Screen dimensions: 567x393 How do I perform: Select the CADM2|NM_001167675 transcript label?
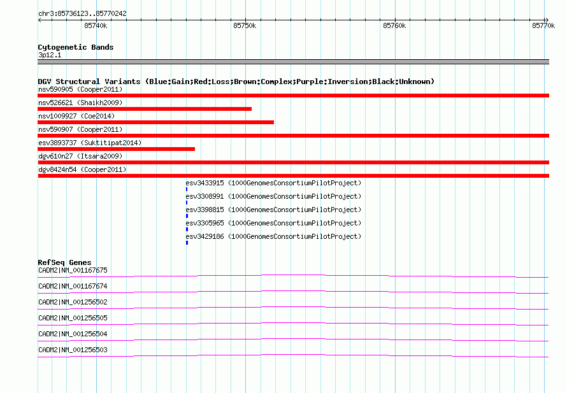[73, 271]
